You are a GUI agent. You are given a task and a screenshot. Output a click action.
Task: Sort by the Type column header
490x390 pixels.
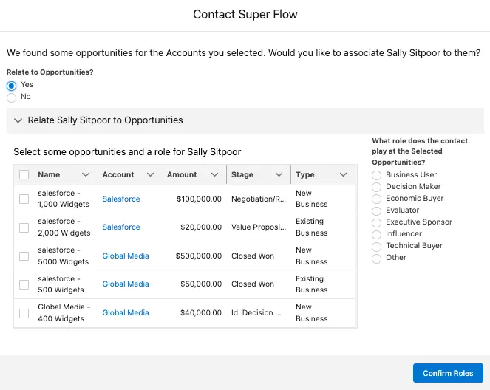coord(305,174)
